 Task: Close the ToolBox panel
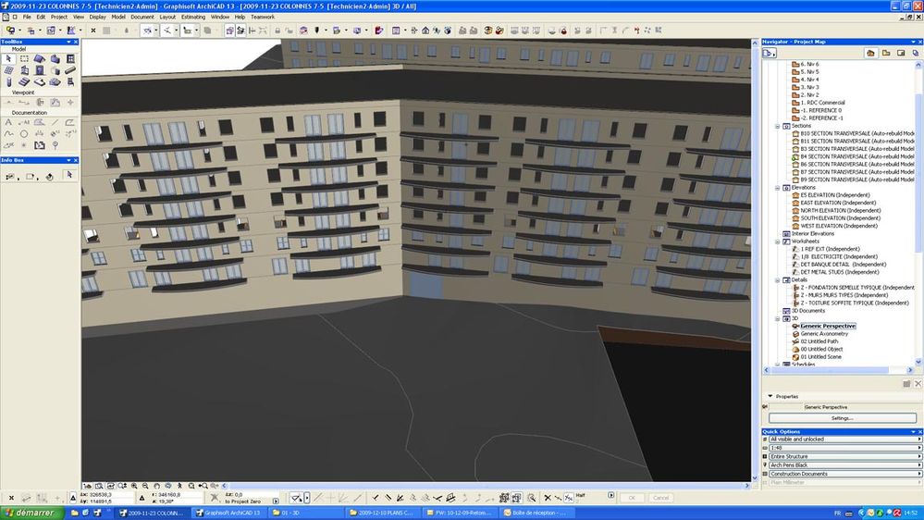(x=76, y=43)
